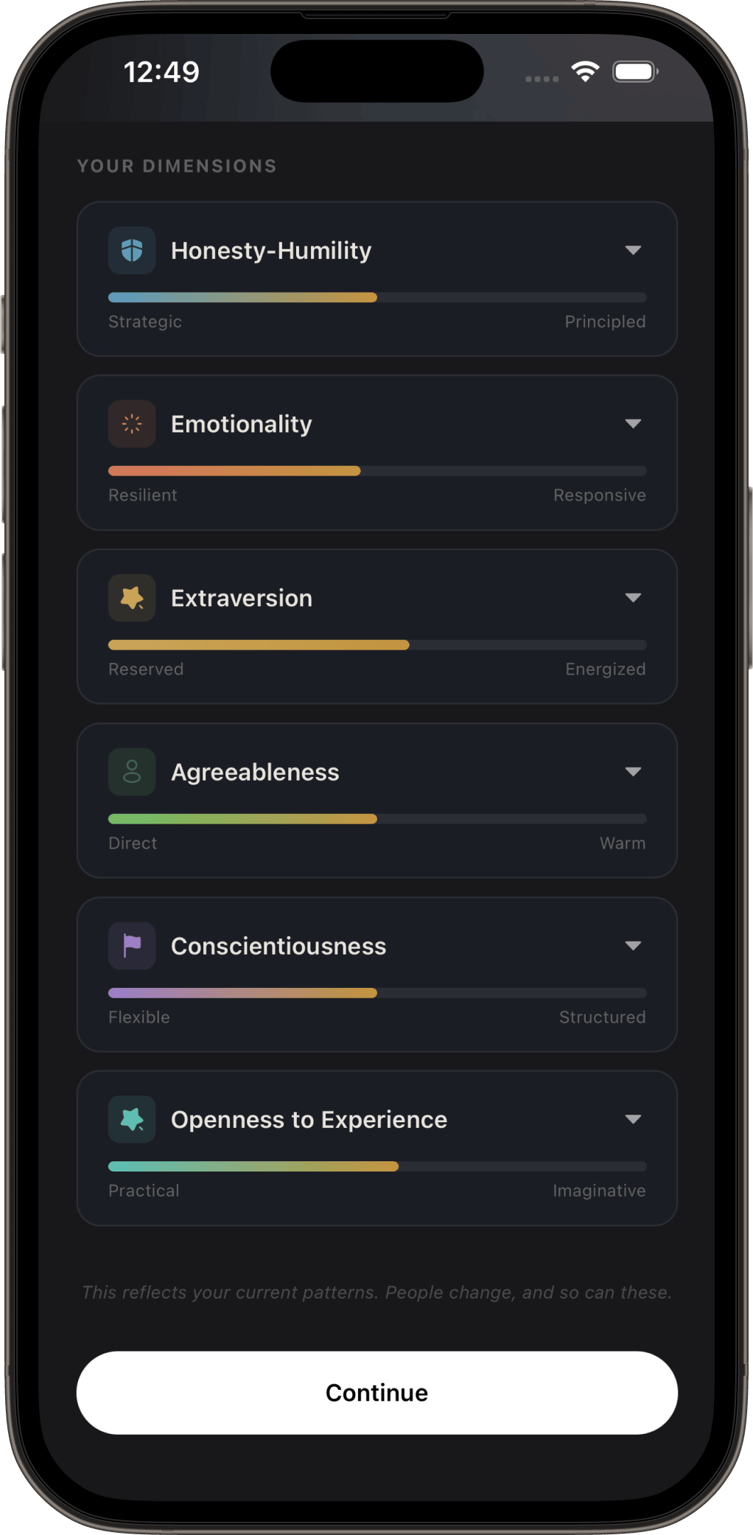The image size is (753, 1535).
Task: Tap the Agreeableness person icon
Action: 132,772
